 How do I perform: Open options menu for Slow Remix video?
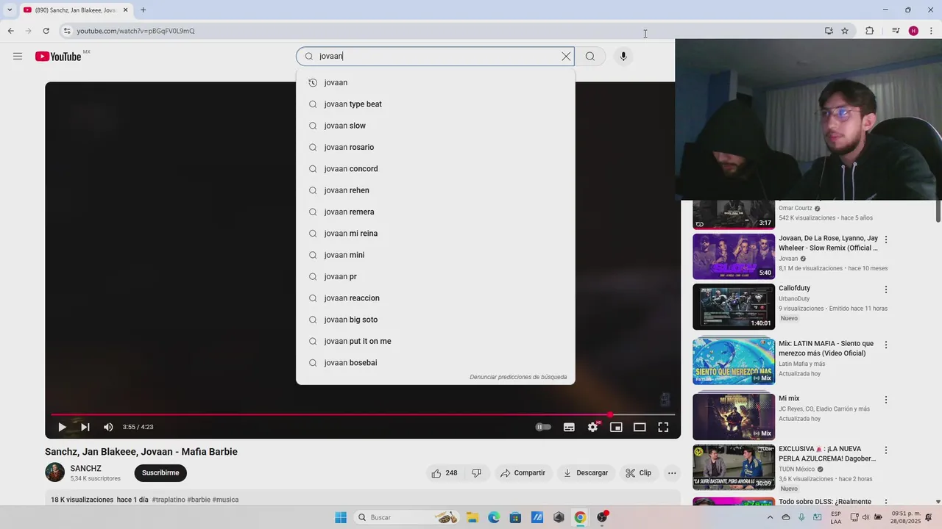[886, 240]
